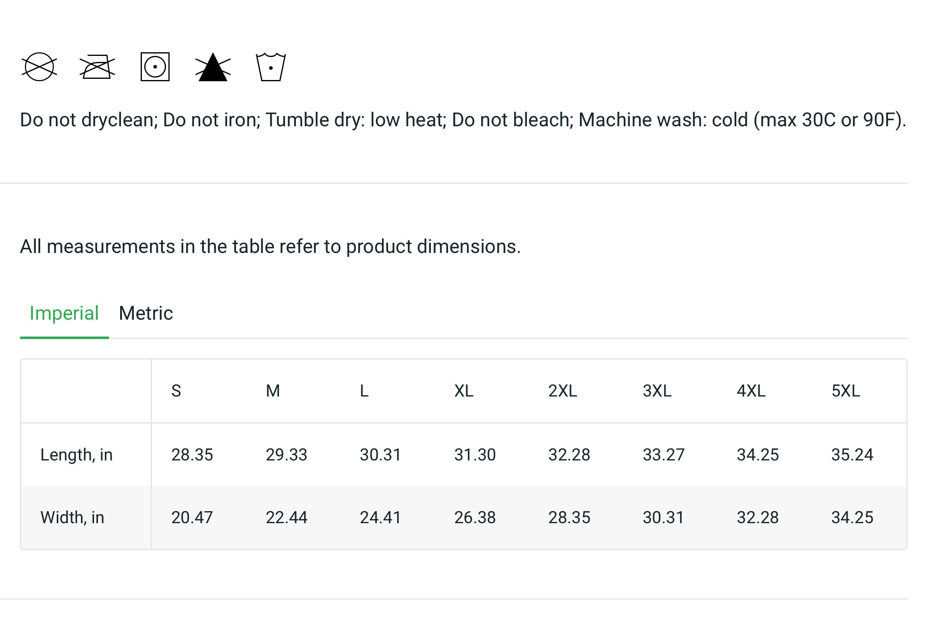Click the 29.33 length value for M

click(287, 455)
